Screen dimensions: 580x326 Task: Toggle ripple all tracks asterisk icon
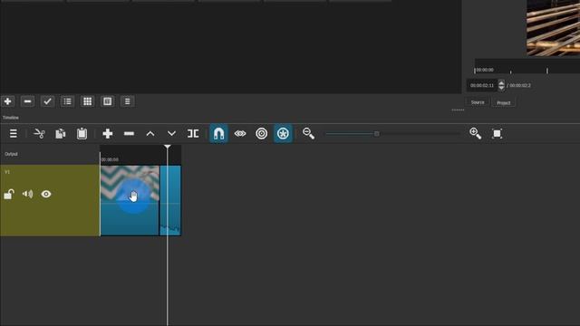[x=283, y=133]
